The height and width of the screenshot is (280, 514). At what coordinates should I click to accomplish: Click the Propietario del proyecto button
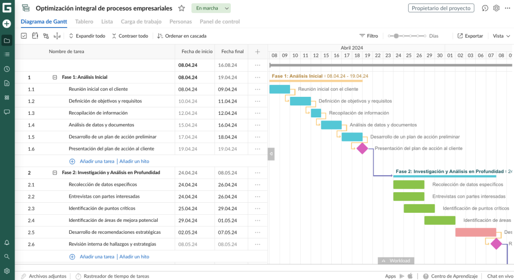441,8
